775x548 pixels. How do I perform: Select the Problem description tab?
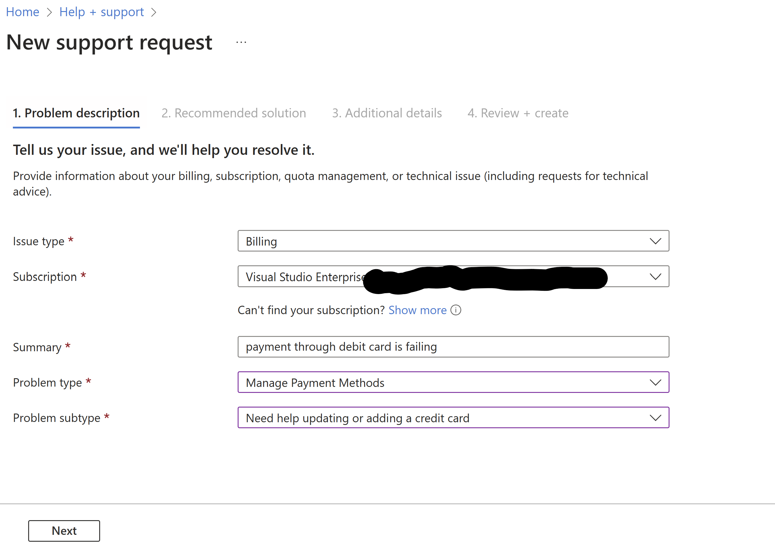tap(76, 113)
